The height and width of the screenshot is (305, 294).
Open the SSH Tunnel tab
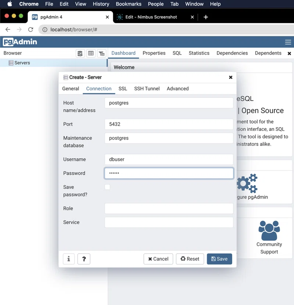click(147, 89)
